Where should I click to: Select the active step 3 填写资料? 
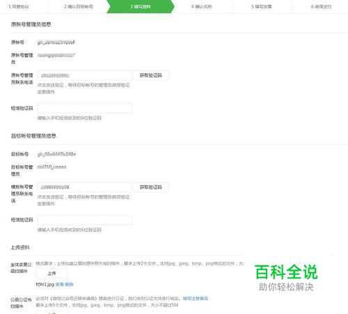click(x=141, y=6)
